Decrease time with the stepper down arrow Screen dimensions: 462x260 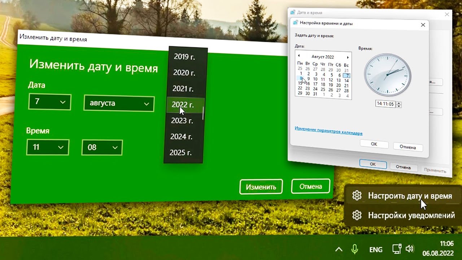[x=399, y=106]
